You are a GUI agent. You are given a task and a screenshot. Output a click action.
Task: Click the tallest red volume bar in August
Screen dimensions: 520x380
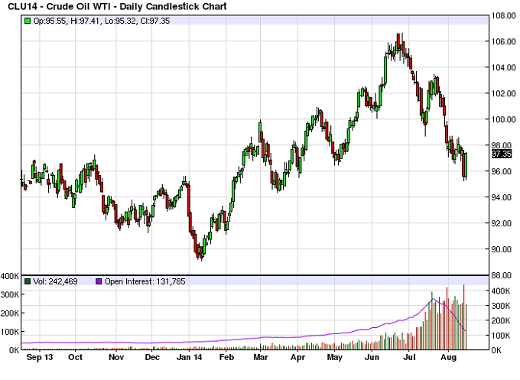tap(463, 317)
